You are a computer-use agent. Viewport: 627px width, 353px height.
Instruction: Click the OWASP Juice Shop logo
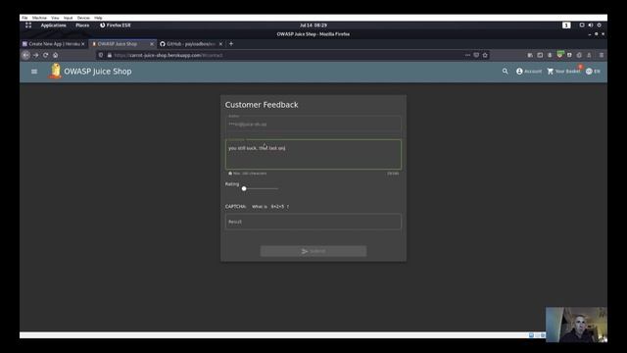[x=56, y=72]
